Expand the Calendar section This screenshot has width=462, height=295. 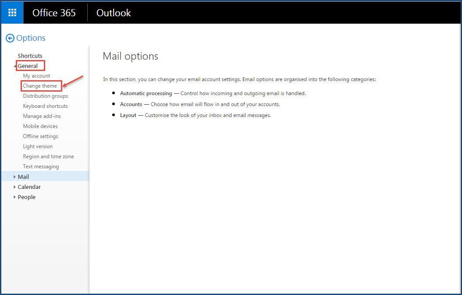tap(29, 186)
